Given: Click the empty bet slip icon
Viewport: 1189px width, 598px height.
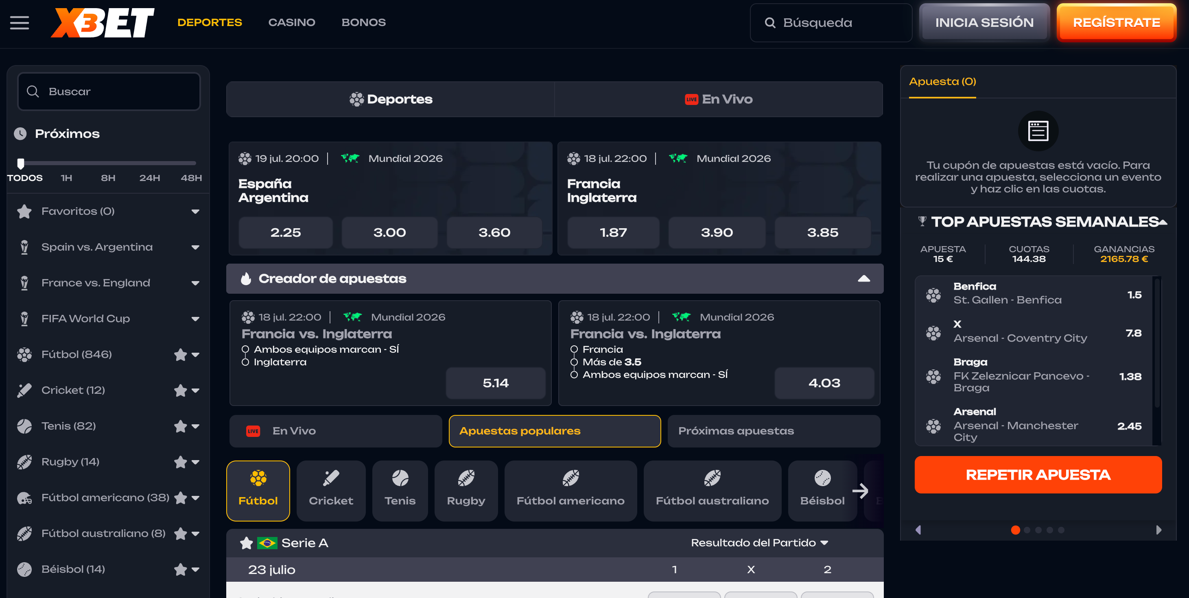Looking at the screenshot, I should coord(1038,131).
